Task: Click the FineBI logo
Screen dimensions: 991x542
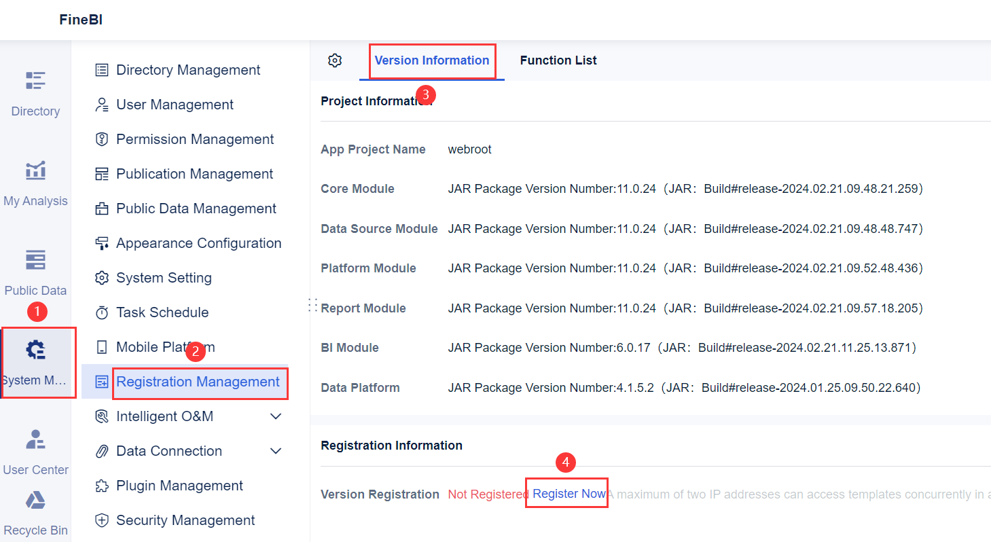Action: (x=81, y=20)
